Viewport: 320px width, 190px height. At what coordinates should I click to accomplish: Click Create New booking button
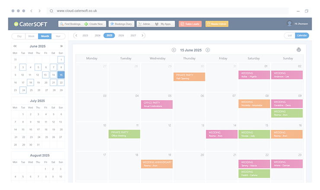(x=94, y=24)
